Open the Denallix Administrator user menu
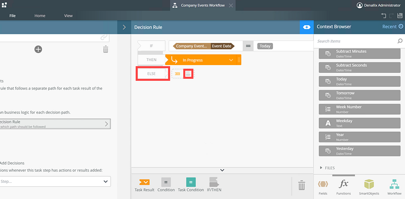Viewport: 405px width, 199px height. coord(379,5)
